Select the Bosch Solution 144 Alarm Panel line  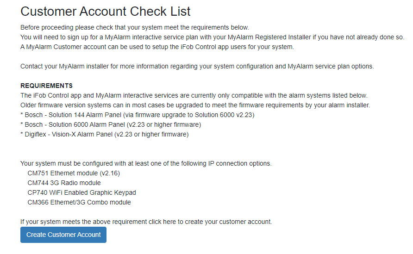[x=137, y=115]
